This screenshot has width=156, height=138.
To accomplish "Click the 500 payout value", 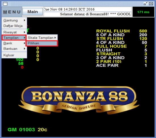I will pos(143,31).
